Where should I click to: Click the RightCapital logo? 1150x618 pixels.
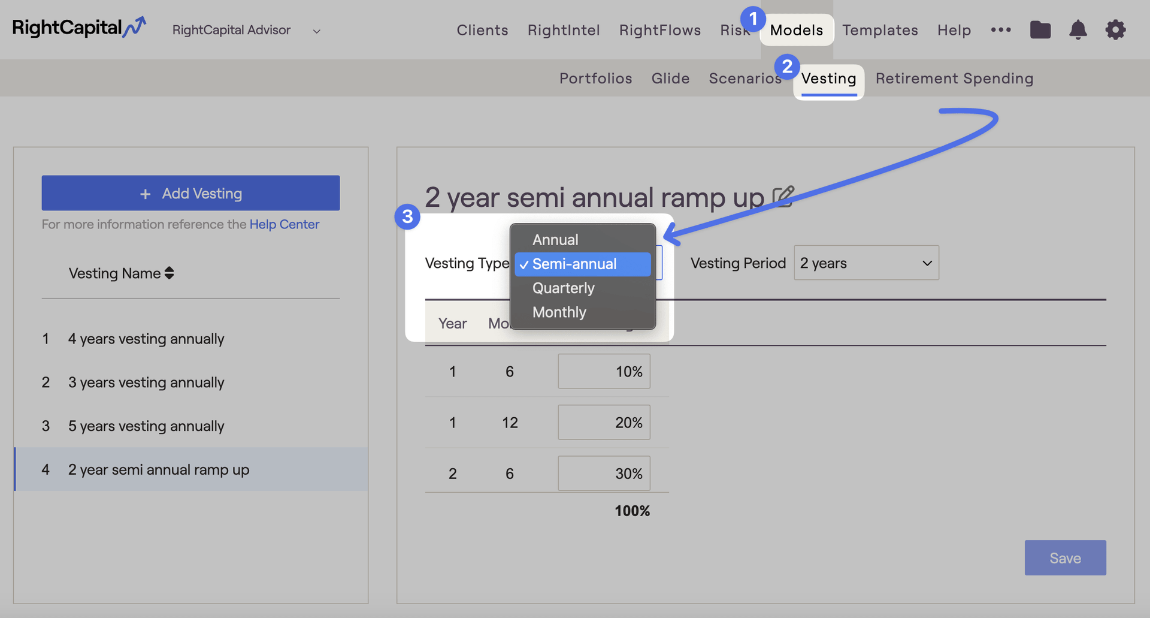click(79, 28)
